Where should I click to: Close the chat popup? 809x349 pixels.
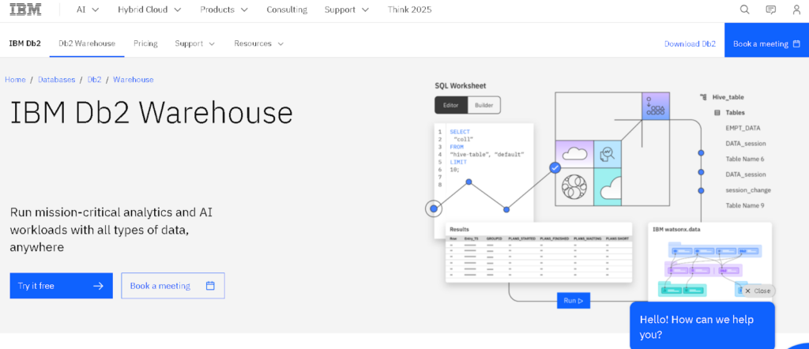pyautogui.click(x=758, y=291)
